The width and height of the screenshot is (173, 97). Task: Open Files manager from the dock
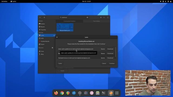click(98, 93)
